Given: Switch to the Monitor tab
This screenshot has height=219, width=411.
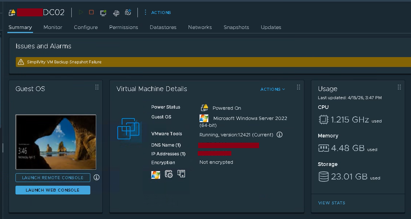Looking at the screenshot, I should pyautogui.click(x=53, y=27).
